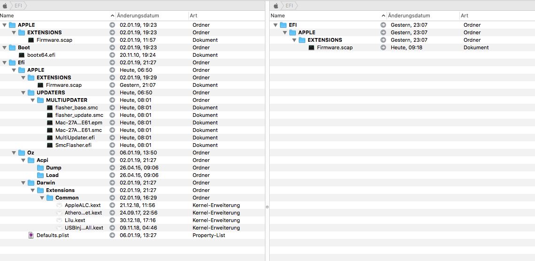The width and height of the screenshot is (535, 261).
Task: Click the arrow icon in bootx64.efi row
Action: (112, 55)
